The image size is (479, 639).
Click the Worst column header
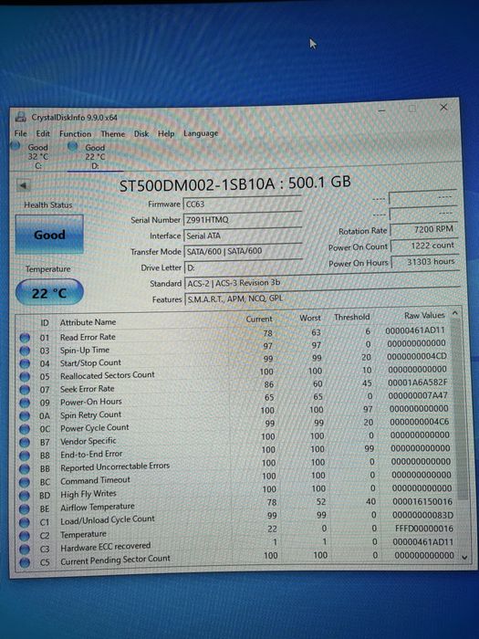(x=310, y=318)
